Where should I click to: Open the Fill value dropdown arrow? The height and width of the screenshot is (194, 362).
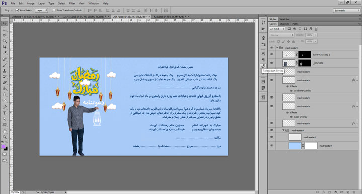tap(315, 42)
